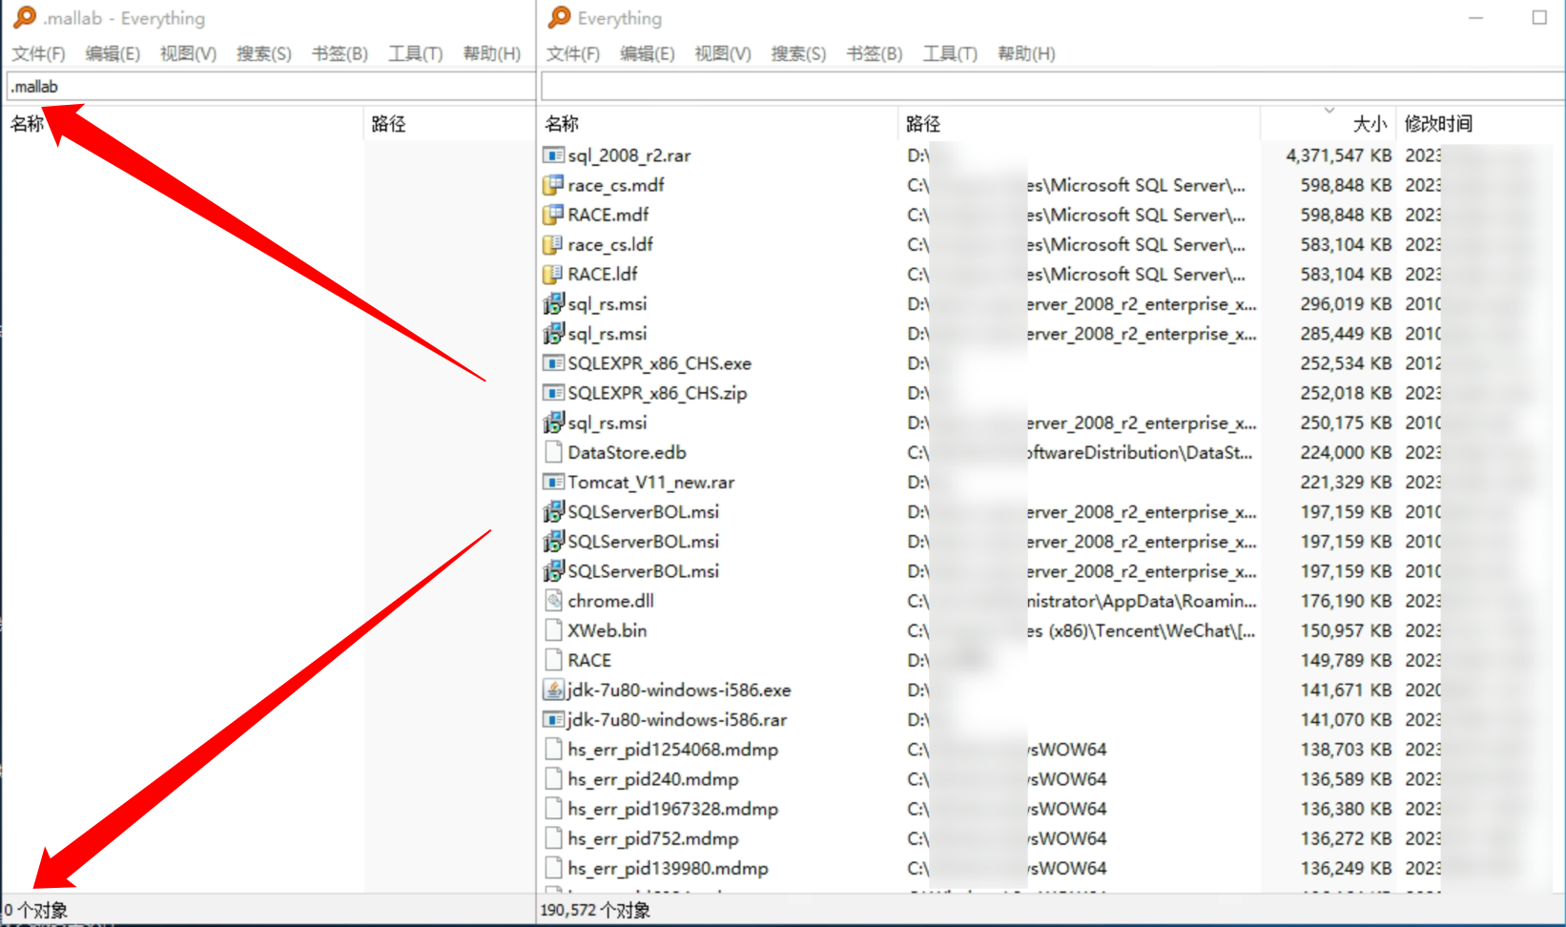Maximize the right Everything window
1566x927 pixels.
point(1539,17)
